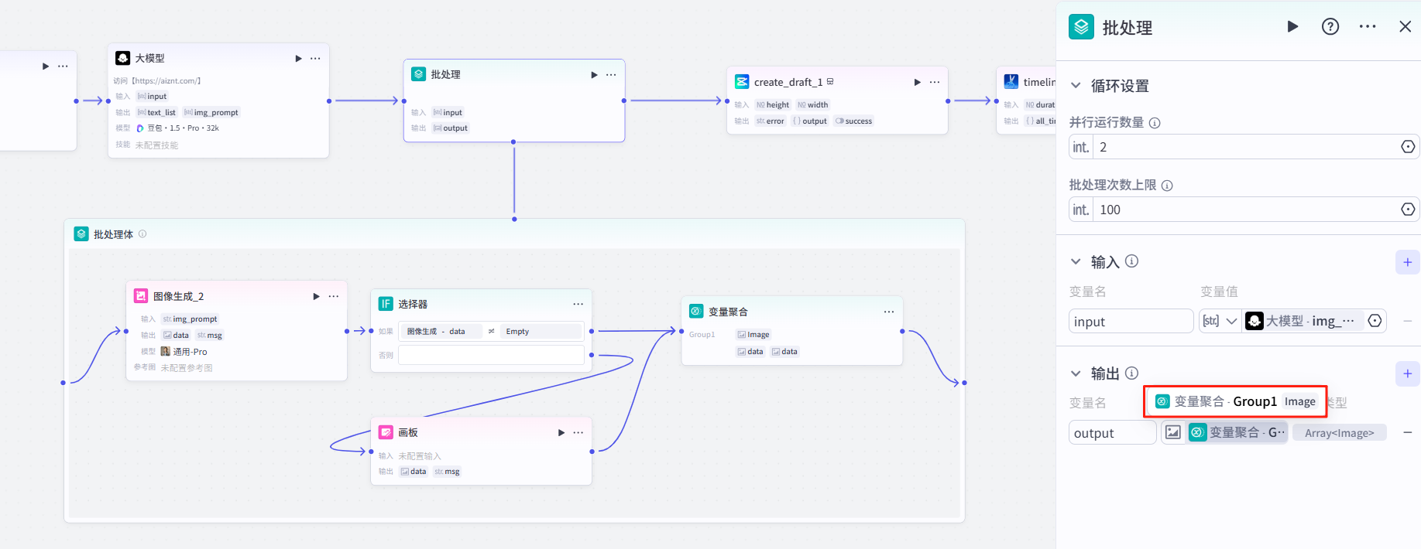Click the create_draft_1 node icon
Image resolution: width=1421 pixels, height=549 pixels.
click(742, 82)
